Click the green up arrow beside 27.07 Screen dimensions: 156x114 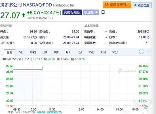pos(24,15)
